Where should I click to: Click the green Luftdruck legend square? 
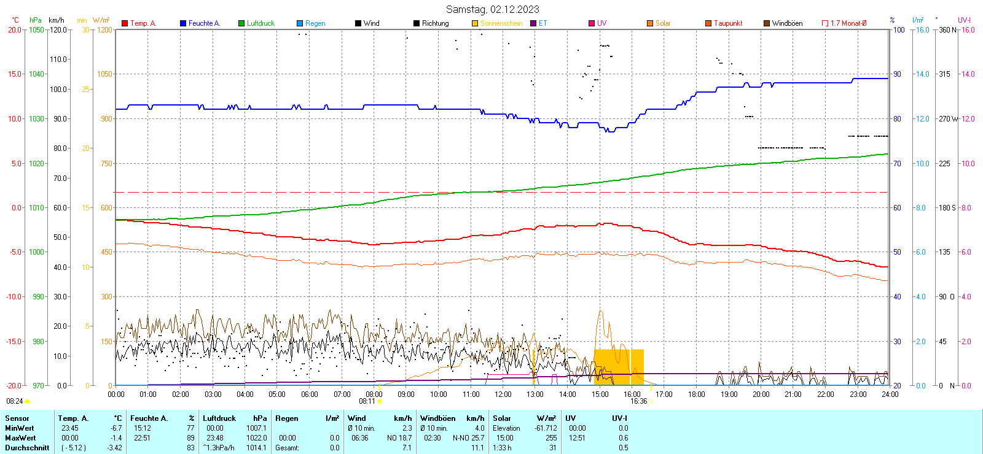tap(241, 23)
